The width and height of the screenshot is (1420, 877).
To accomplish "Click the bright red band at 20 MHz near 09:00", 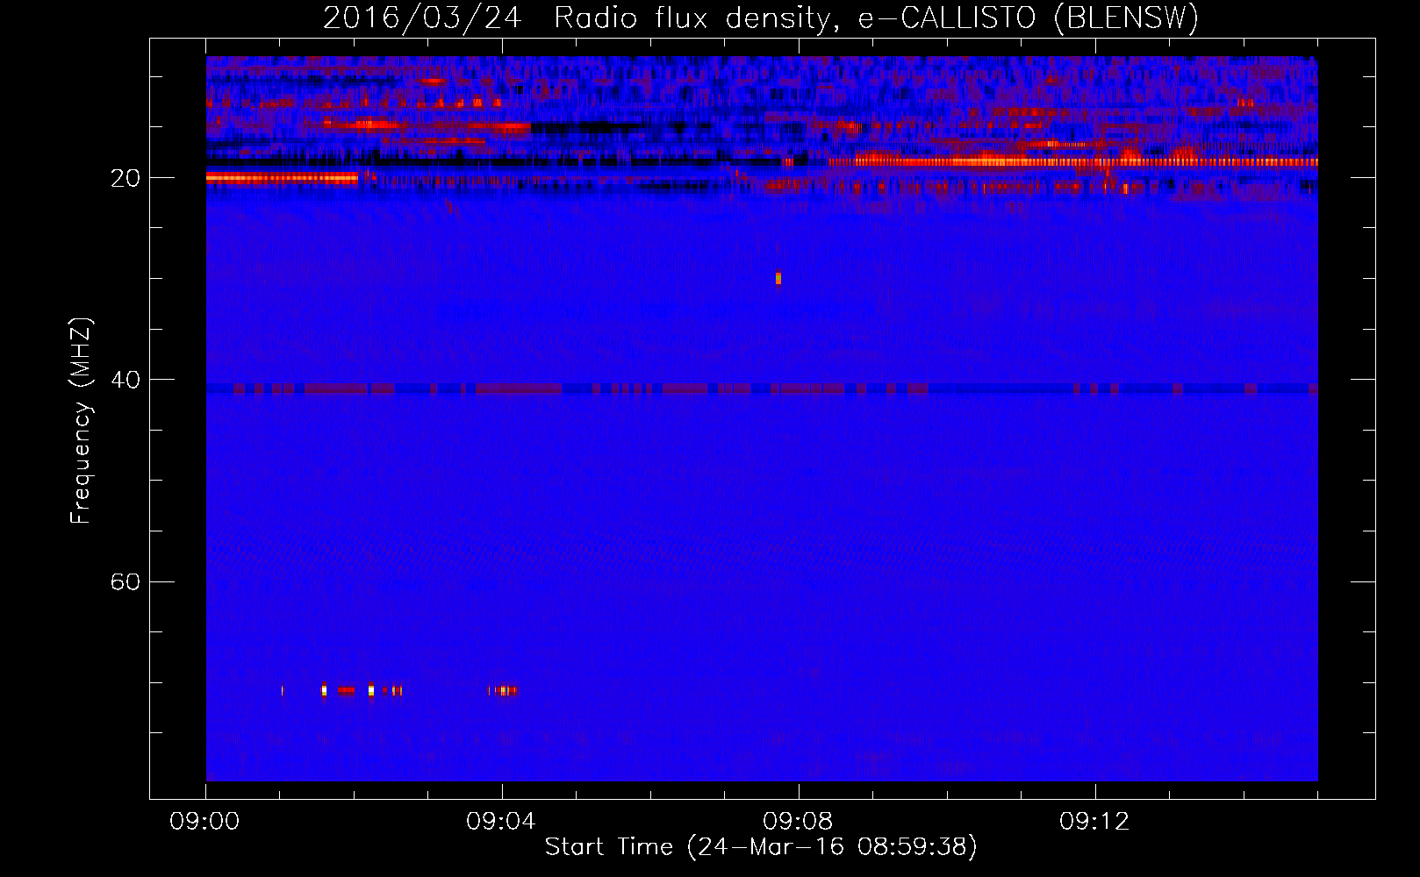I will pyautogui.click(x=282, y=177).
